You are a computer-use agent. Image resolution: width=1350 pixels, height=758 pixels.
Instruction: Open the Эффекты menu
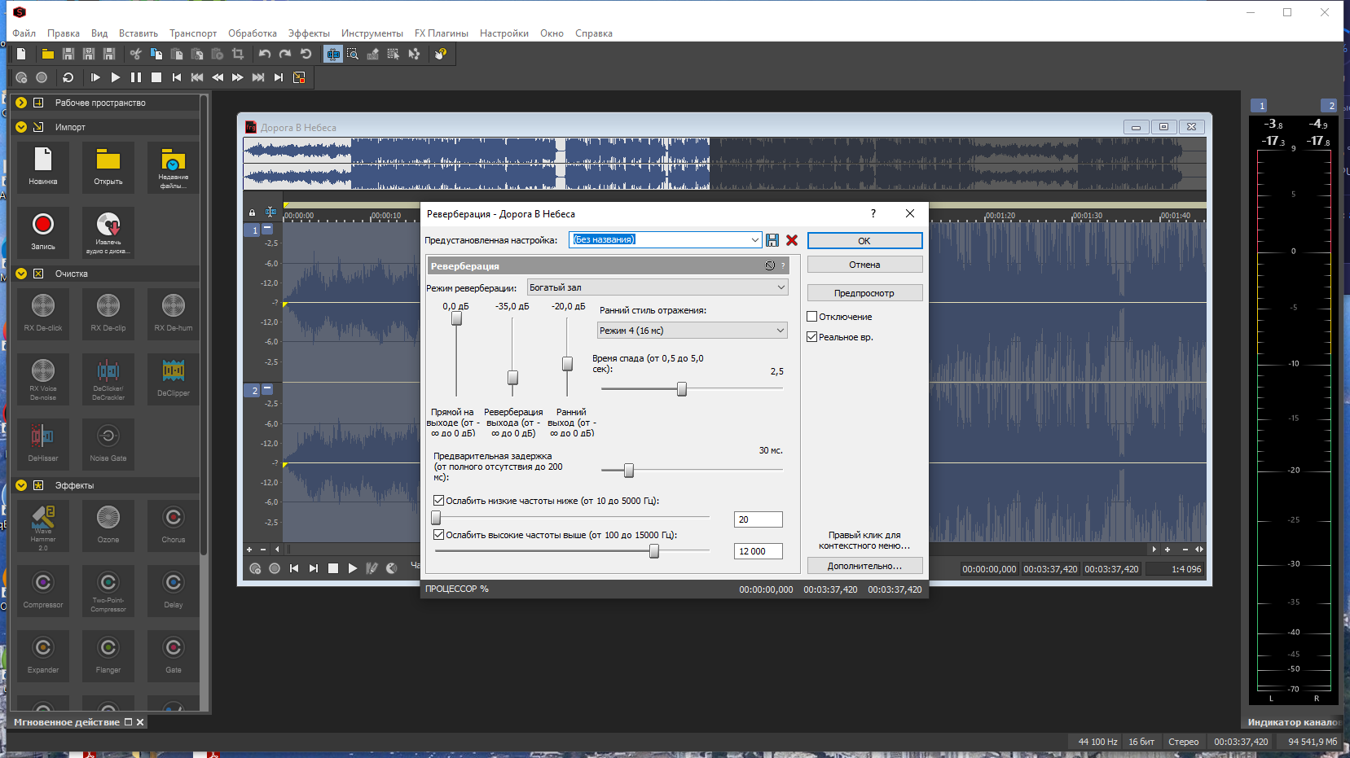(x=309, y=33)
